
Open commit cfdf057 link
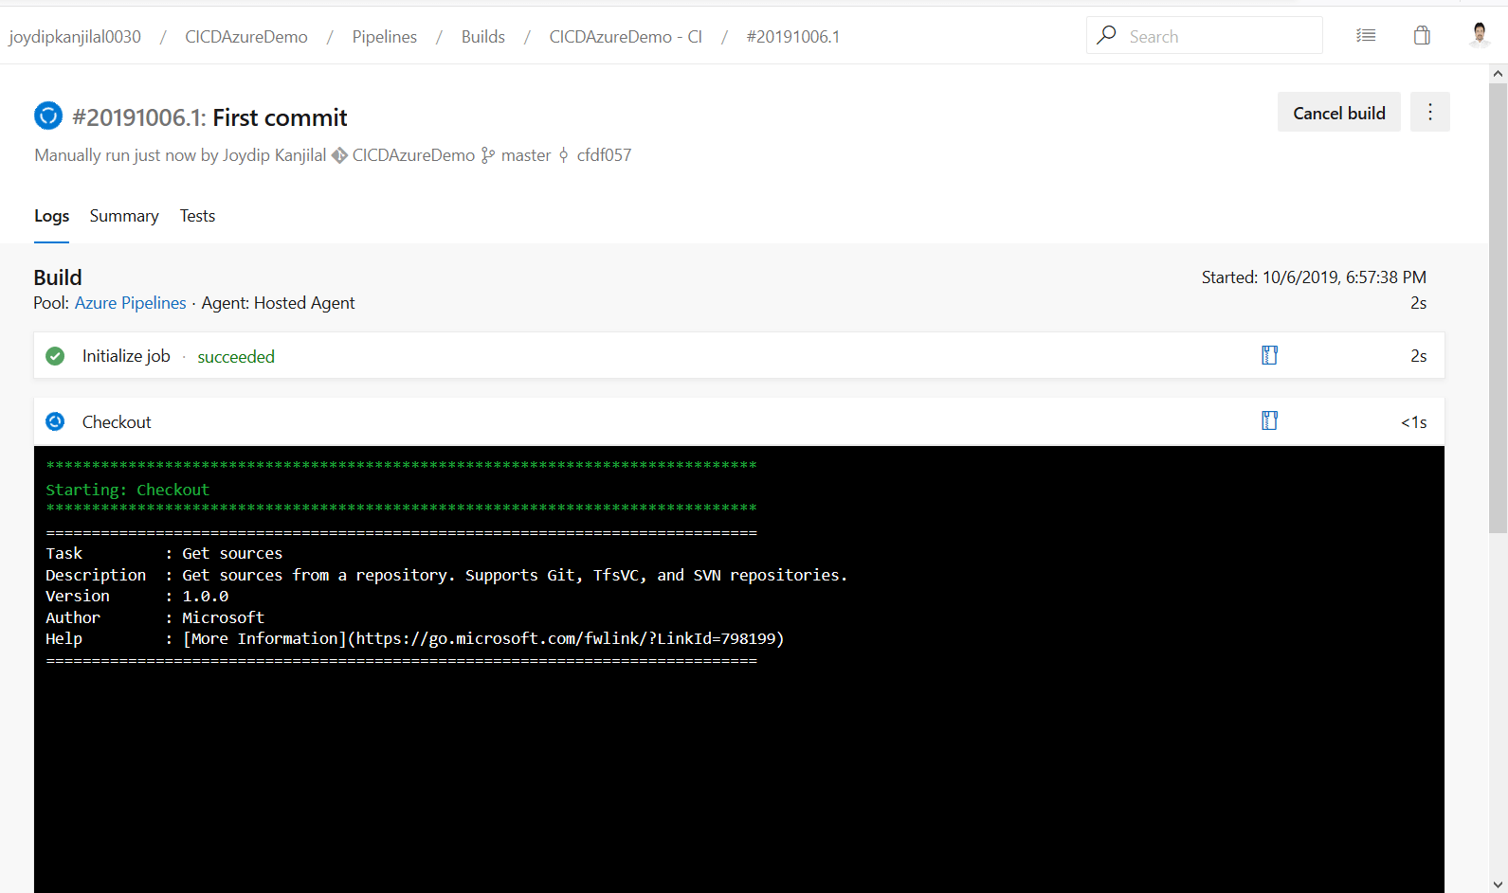coord(604,155)
